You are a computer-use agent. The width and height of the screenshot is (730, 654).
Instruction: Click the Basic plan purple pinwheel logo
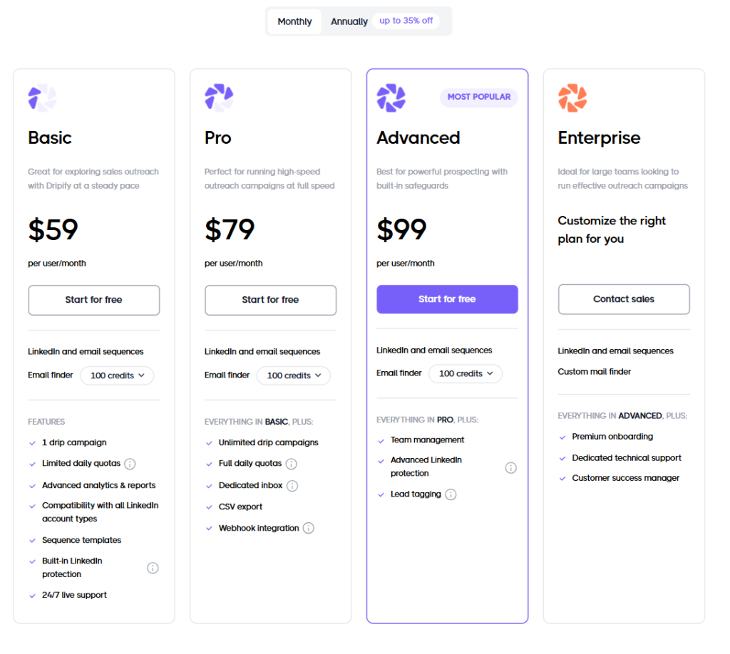[x=41, y=98]
